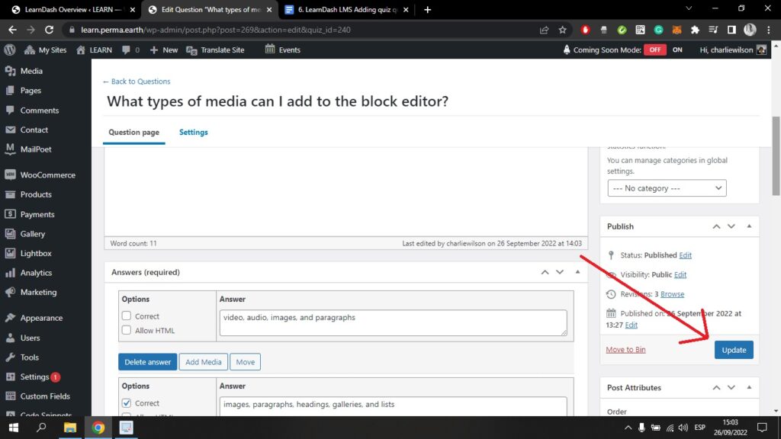Mark first answer as Correct
The image size is (781, 439).
click(127, 316)
